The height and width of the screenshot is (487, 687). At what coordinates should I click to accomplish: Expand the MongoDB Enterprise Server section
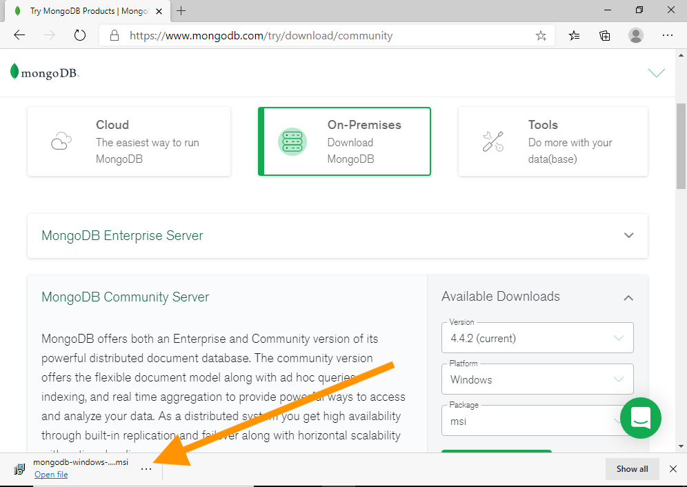(628, 235)
